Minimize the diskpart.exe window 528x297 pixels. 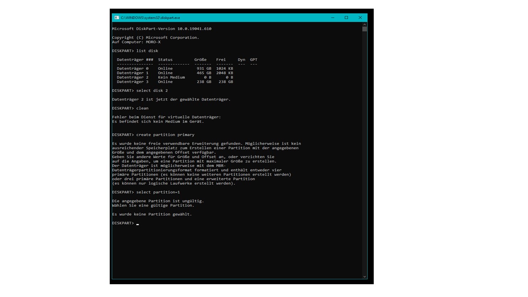(333, 18)
